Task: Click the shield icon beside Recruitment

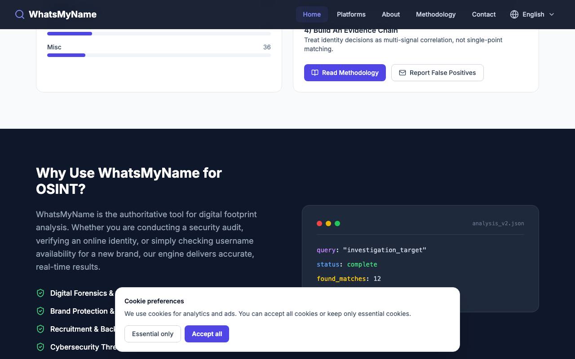Action: click(x=40, y=329)
